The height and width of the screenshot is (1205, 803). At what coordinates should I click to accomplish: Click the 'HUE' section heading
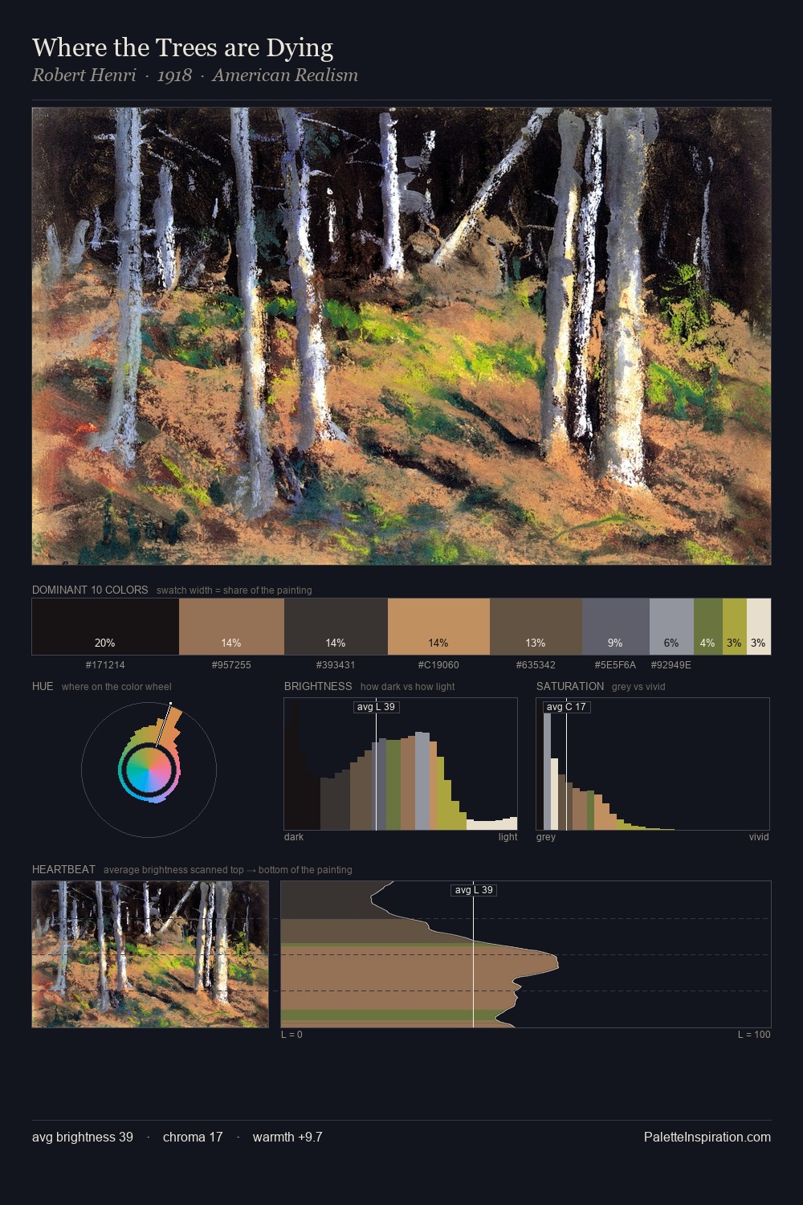click(43, 686)
